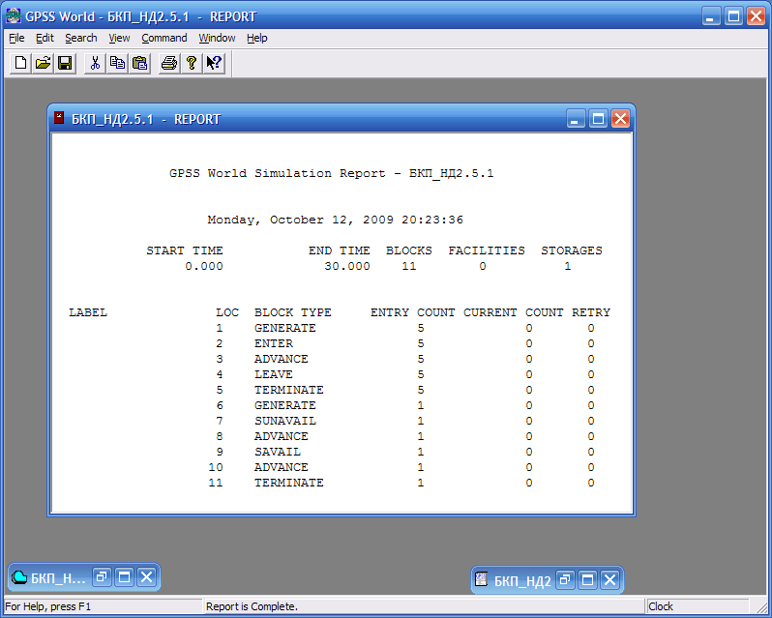Close the REPORT child window
This screenshot has width=772, height=618.
(x=621, y=119)
